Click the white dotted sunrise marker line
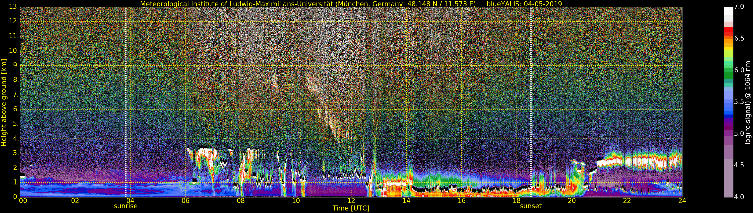 point(126,102)
